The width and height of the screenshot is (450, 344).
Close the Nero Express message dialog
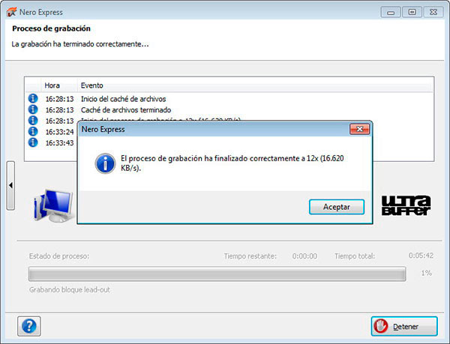point(359,129)
